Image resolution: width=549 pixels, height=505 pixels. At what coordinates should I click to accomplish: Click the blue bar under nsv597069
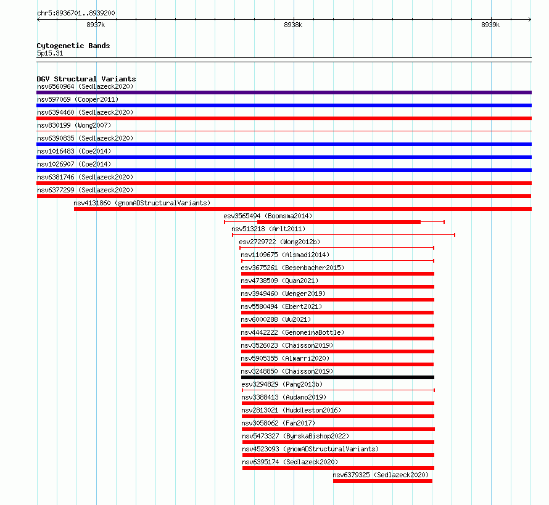pyautogui.click(x=284, y=105)
